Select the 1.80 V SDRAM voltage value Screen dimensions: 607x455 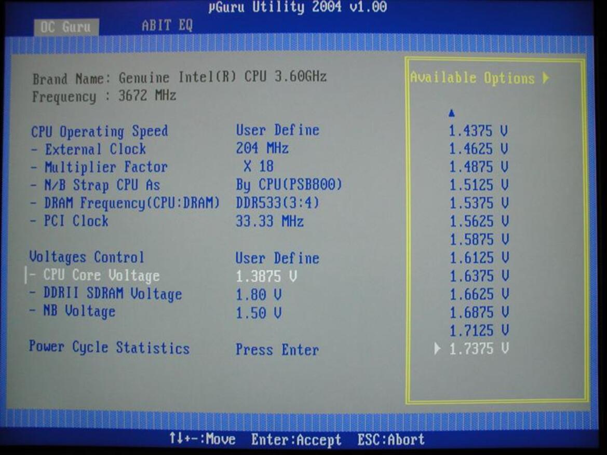[259, 295]
